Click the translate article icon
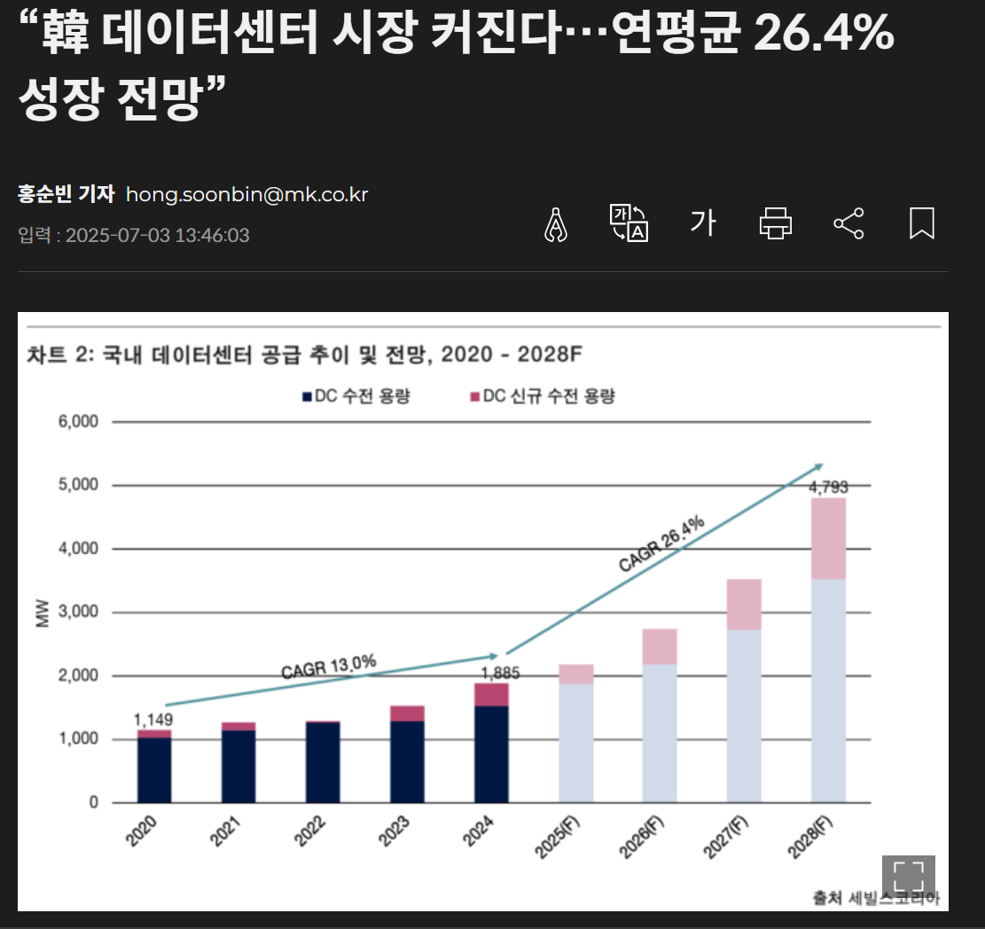This screenshot has width=985, height=929. (629, 222)
